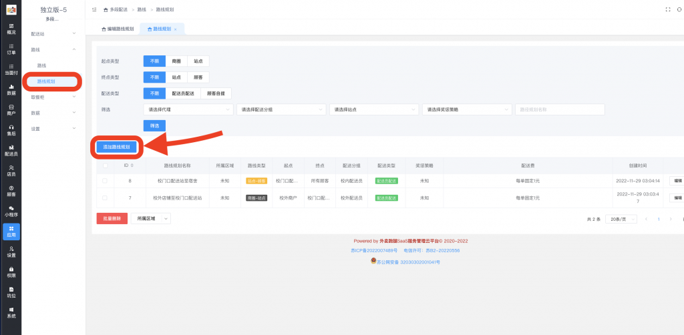Open the 坑位 sidebar icon
This screenshot has width=684, height=335.
click(x=11, y=292)
